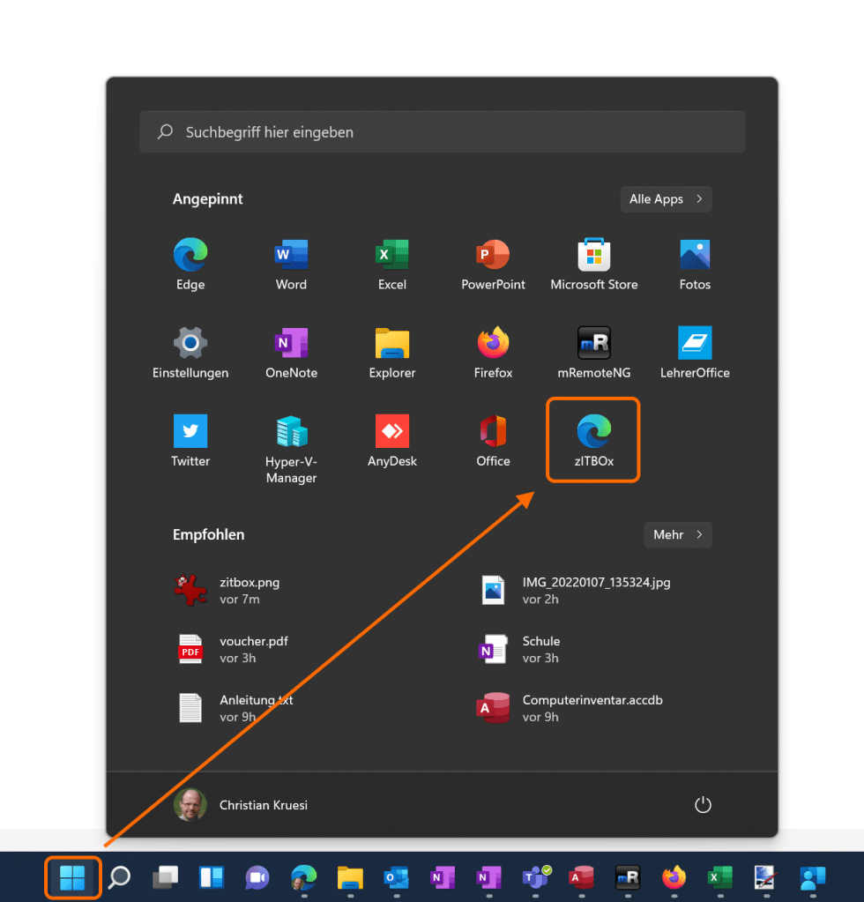The height and width of the screenshot is (902, 864).
Task: Open the pinned zITBOx app
Action: [x=593, y=439]
